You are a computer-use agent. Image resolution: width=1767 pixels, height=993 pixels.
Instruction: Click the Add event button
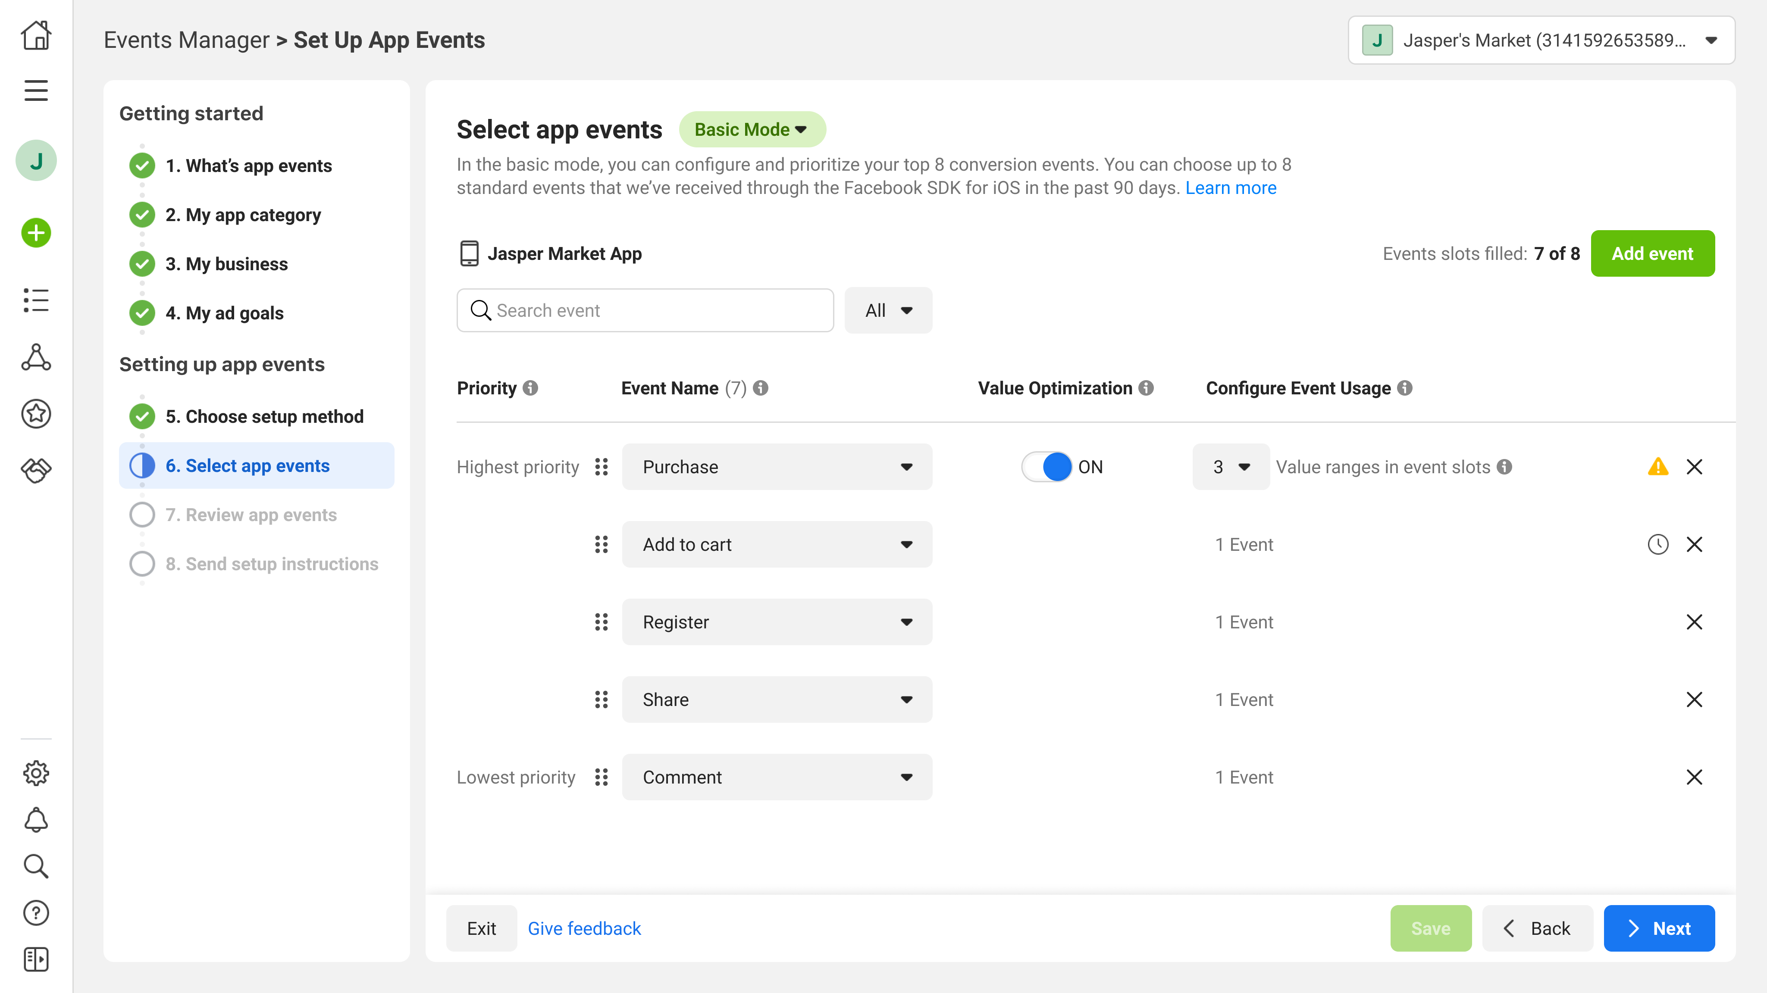(x=1652, y=254)
